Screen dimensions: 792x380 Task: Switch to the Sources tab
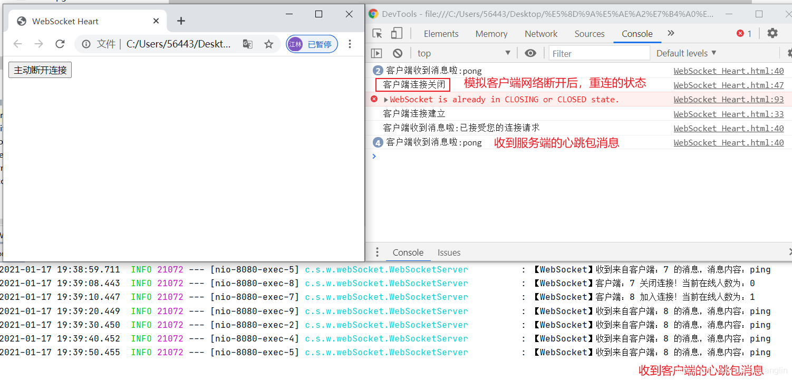pos(590,34)
